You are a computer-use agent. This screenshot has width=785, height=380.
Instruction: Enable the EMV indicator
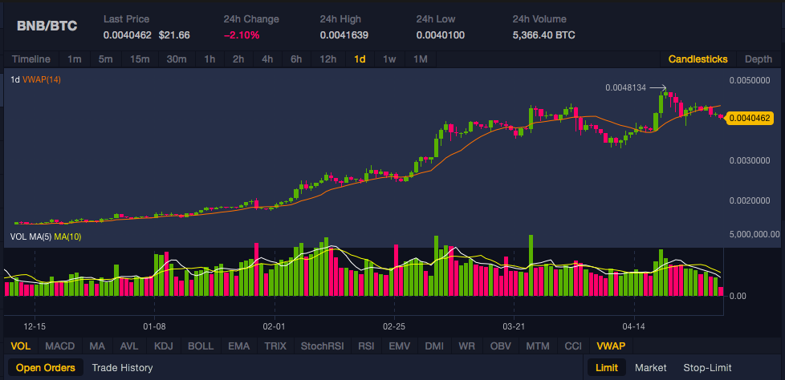tap(399, 346)
